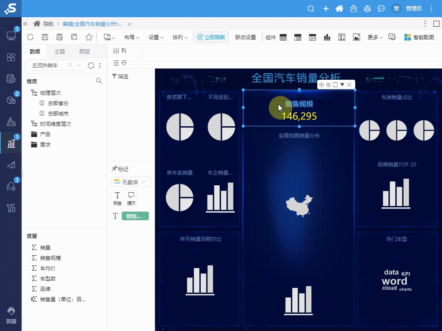Image resolution: width=442 pixels, height=331 pixels.
Task: Click the 智能配图 smart chart button
Action: tap(419, 37)
